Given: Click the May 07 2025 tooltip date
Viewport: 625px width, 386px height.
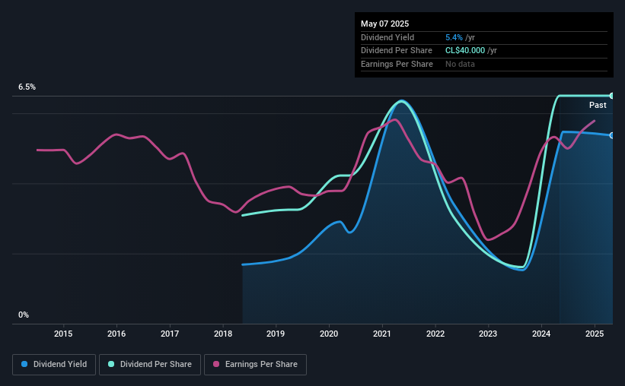Looking at the screenshot, I should pos(384,24).
